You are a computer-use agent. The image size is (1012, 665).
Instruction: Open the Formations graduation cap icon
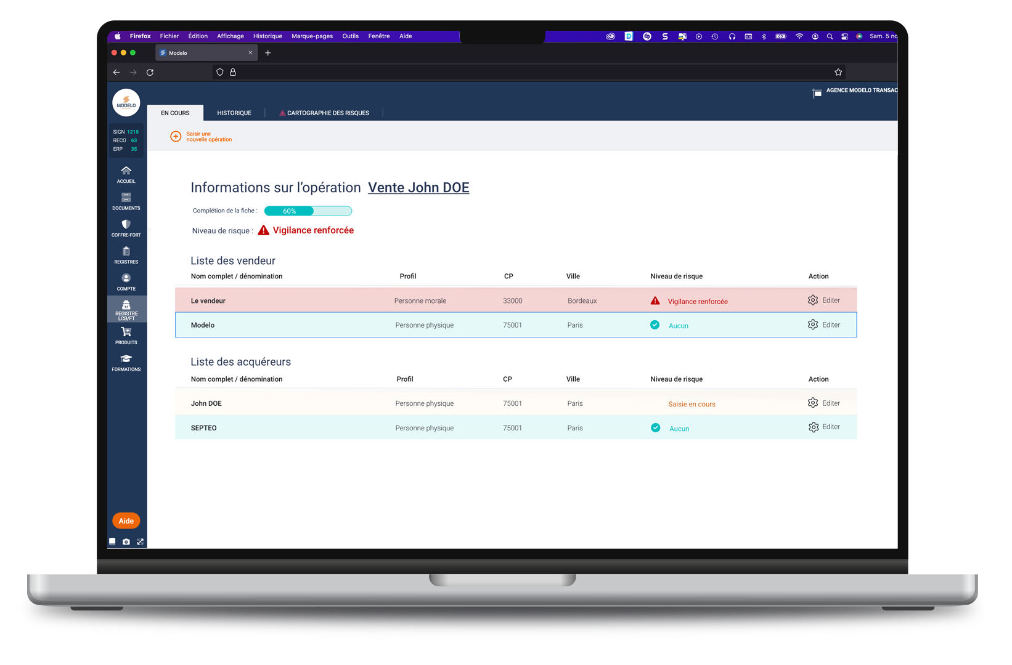[126, 359]
